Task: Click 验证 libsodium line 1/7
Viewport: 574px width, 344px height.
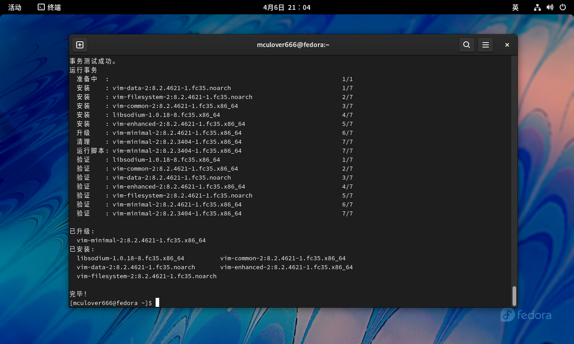Action: [x=215, y=159]
